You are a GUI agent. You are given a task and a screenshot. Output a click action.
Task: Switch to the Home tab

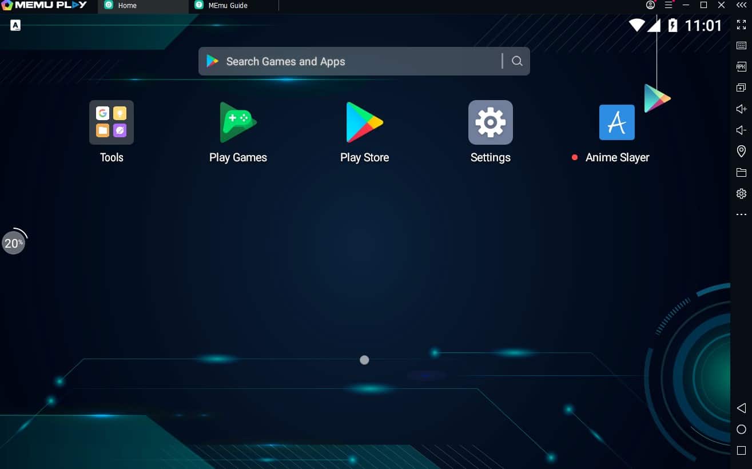click(x=143, y=6)
